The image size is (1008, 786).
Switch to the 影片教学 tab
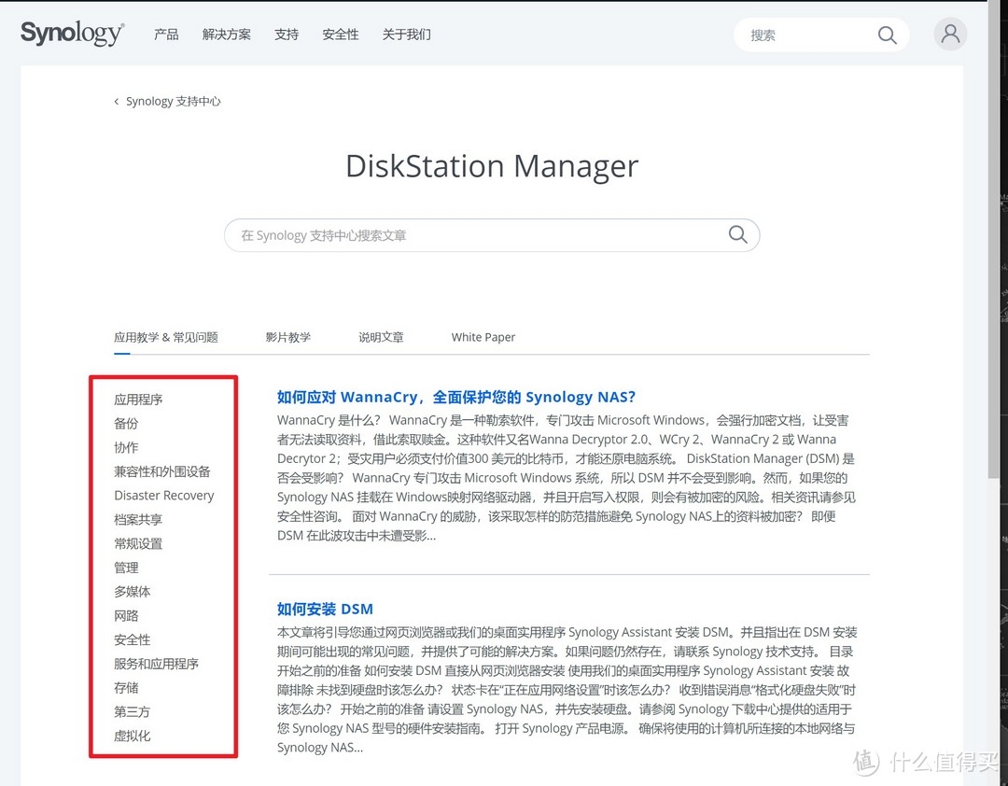coord(288,337)
